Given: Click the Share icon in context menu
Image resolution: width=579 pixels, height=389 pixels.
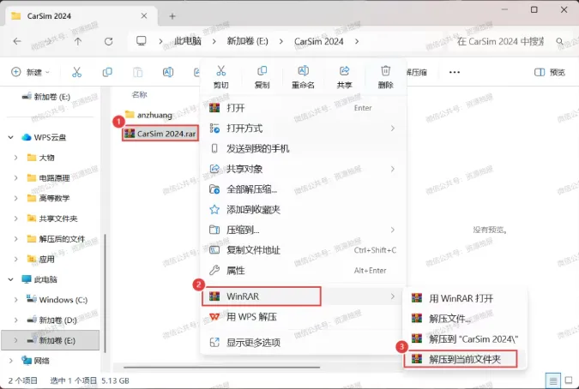Looking at the screenshot, I should click(x=344, y=70).
